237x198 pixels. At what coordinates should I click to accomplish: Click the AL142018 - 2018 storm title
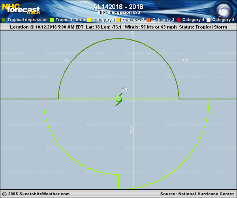coord(118,7)
